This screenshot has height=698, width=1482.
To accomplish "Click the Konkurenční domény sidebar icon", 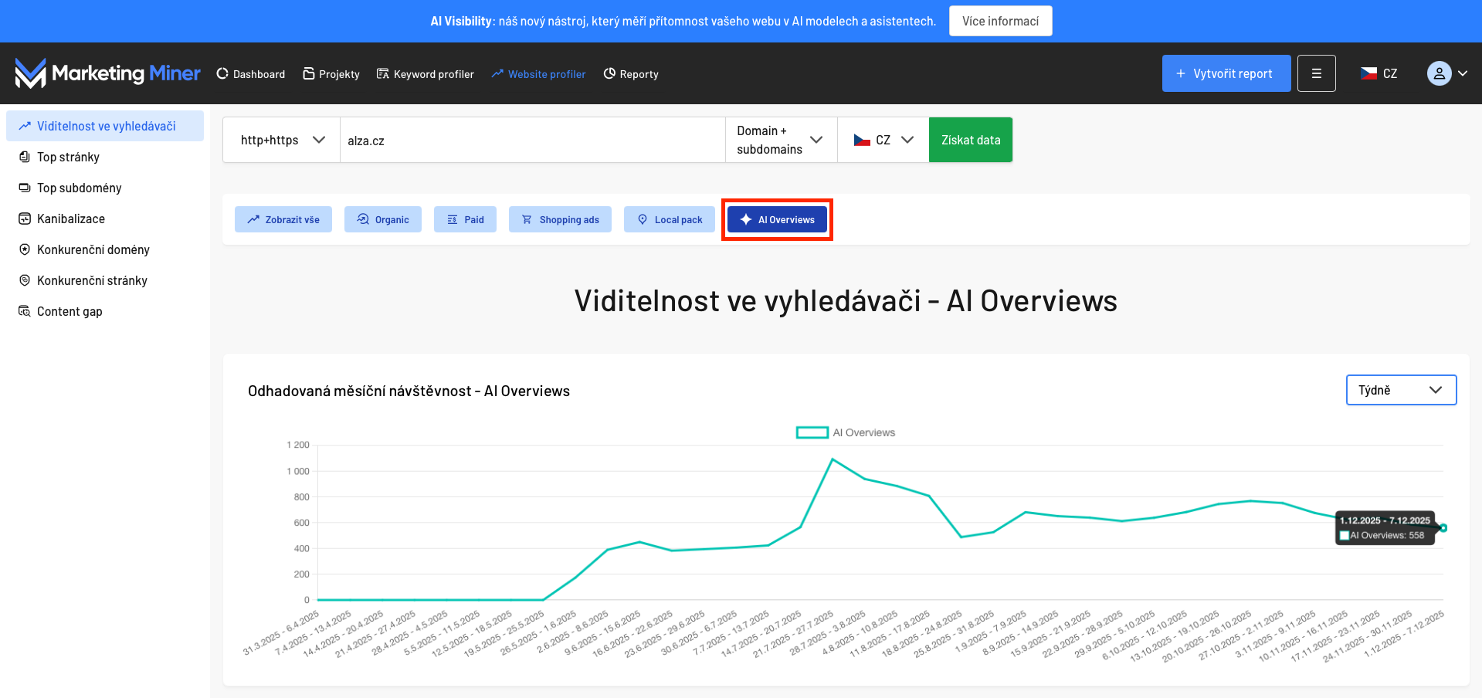I will tap(25, 249).
